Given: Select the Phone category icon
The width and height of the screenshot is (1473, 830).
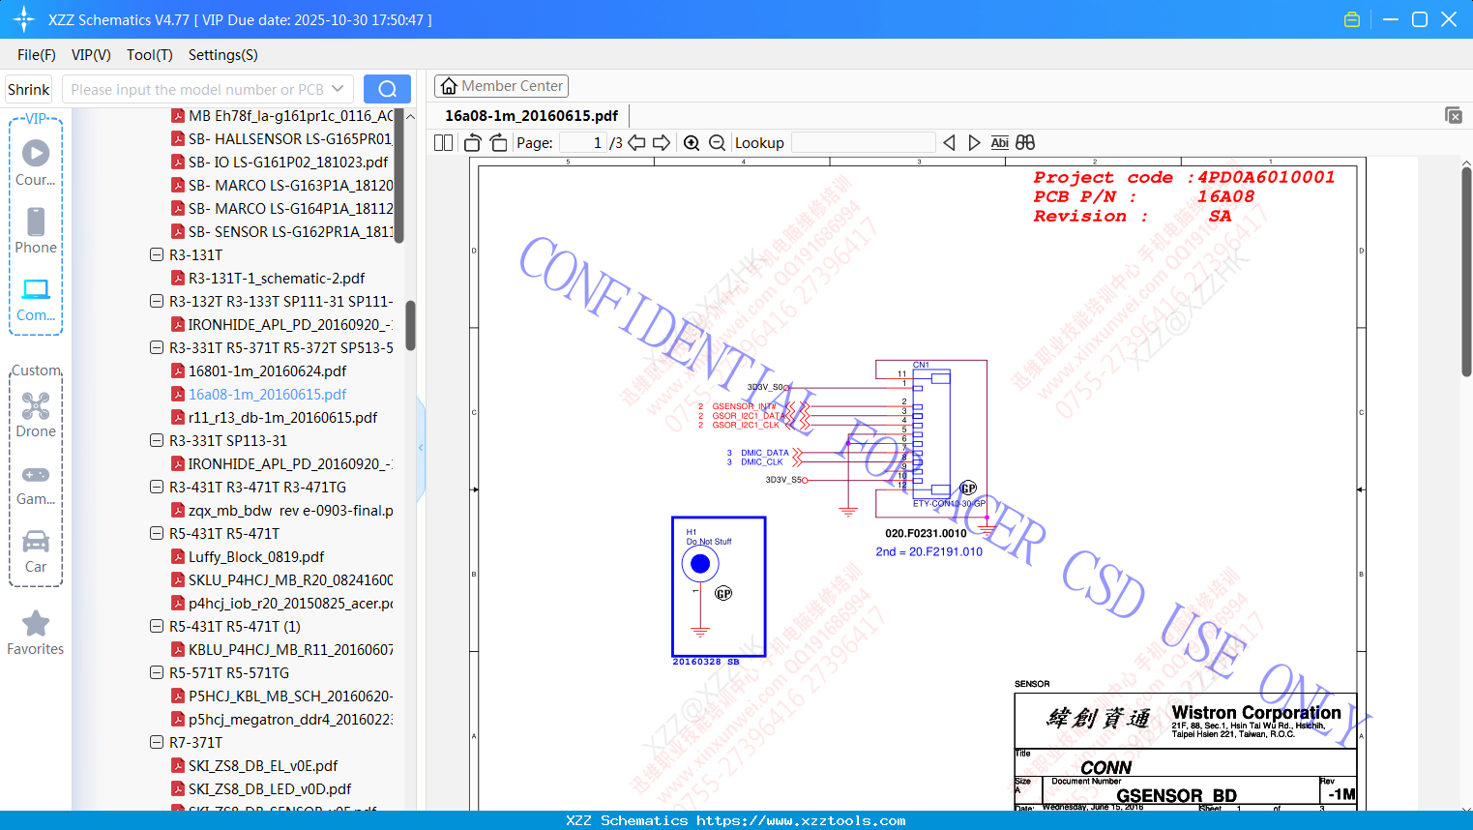Looking at the screenshot, I should (36, 230).
